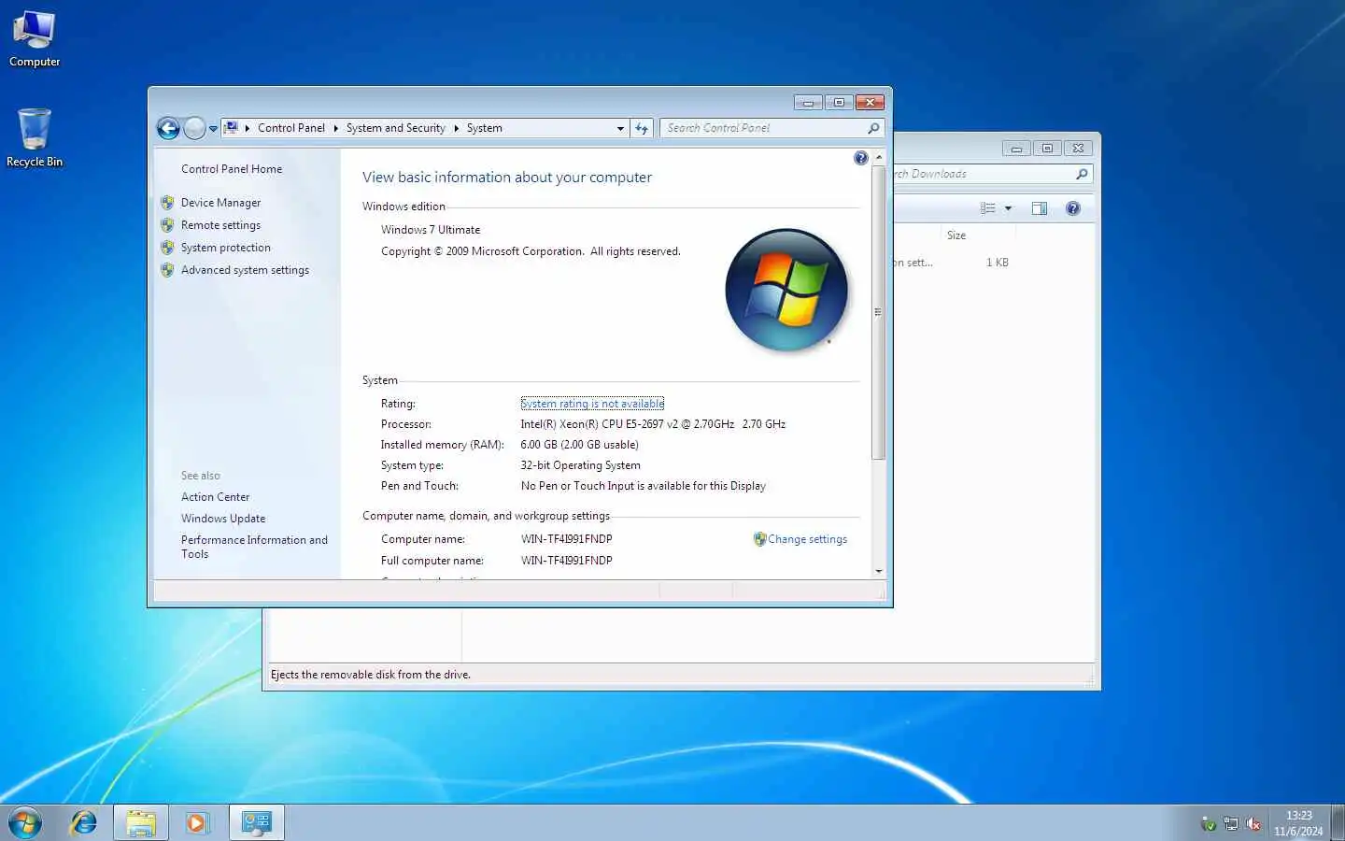Click Show desktop button at taskbar end
Viewport: 1345px width, 841px height.
[1338, 823]
